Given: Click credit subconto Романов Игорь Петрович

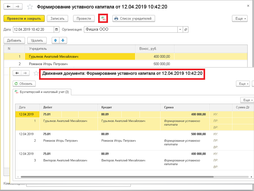Looking at the screenshot, I should [118, 141].
